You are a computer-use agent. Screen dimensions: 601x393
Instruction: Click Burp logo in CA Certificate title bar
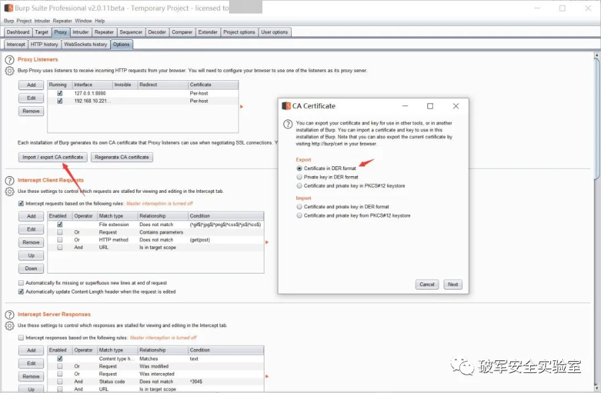point(286,106)
